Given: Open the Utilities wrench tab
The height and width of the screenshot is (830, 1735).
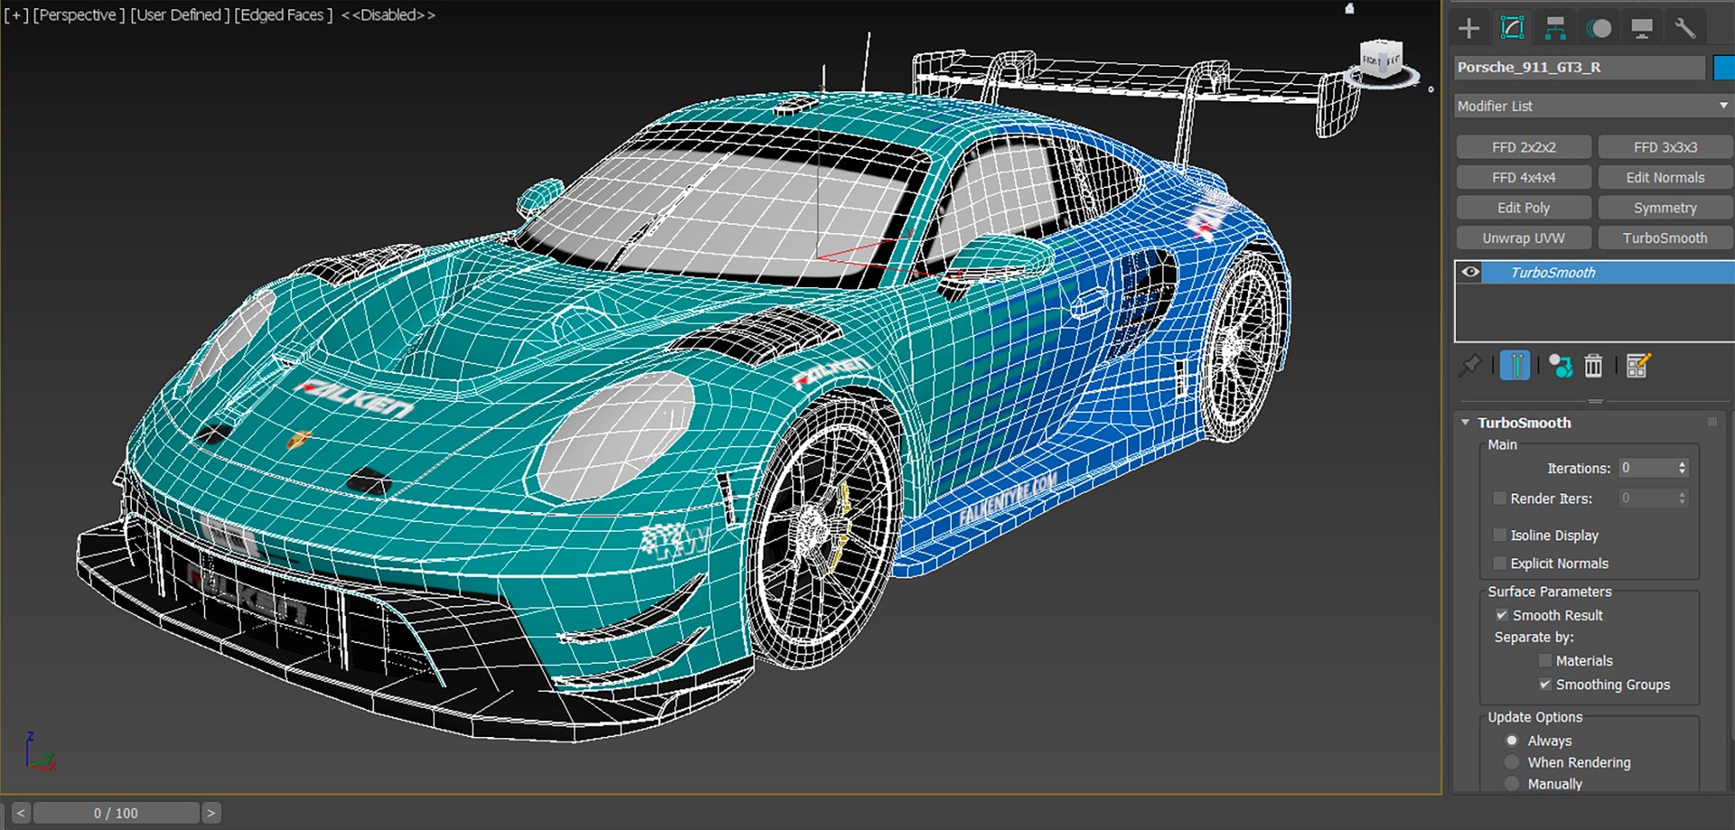Looking at the screenshot, I should [x=1685, y=28].
